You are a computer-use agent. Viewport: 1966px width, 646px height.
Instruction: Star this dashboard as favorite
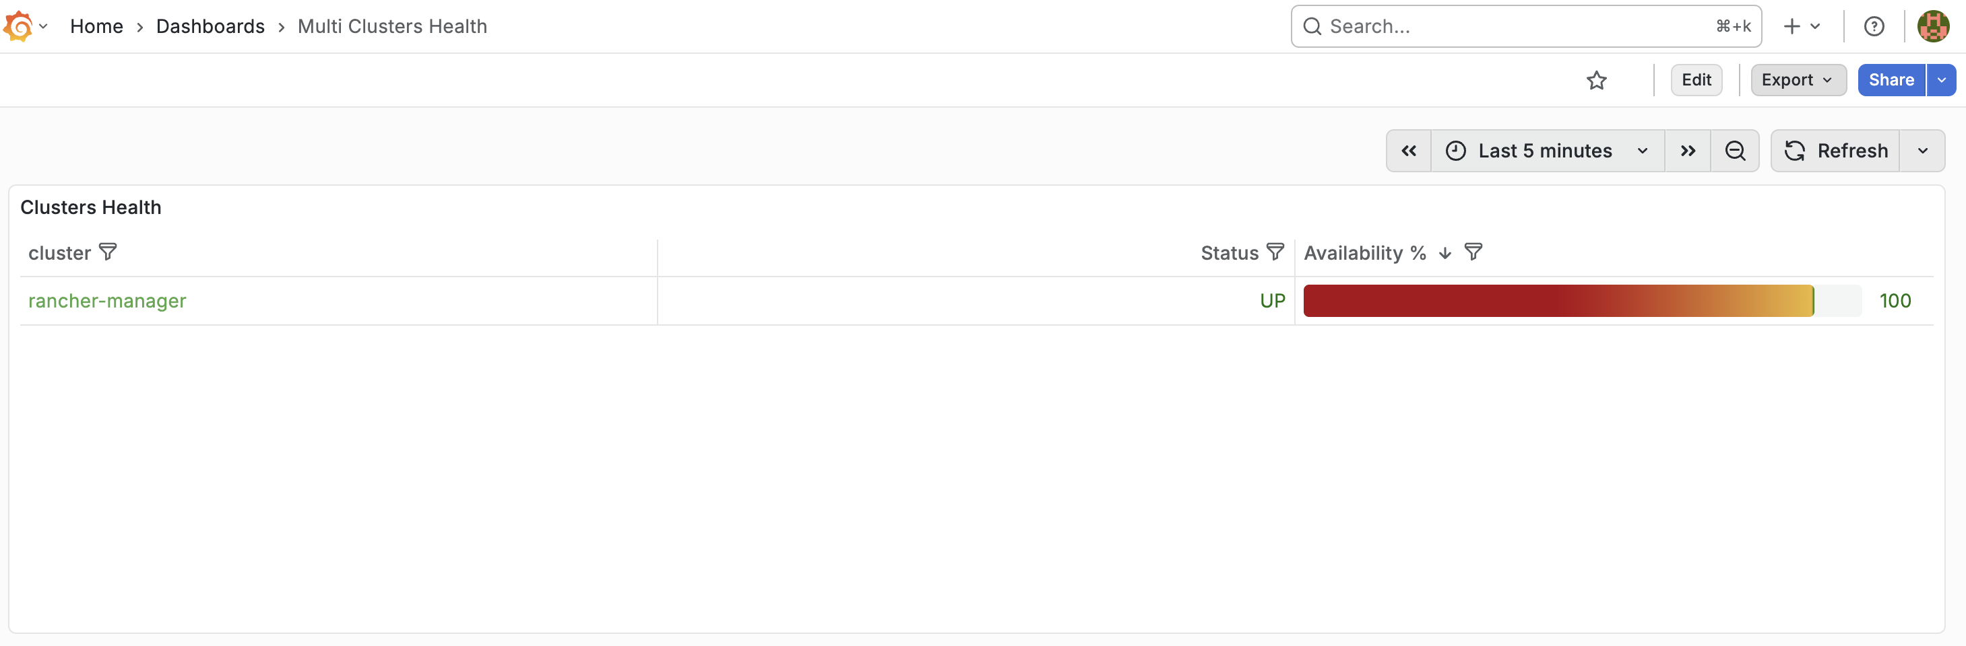point(1596,80)
